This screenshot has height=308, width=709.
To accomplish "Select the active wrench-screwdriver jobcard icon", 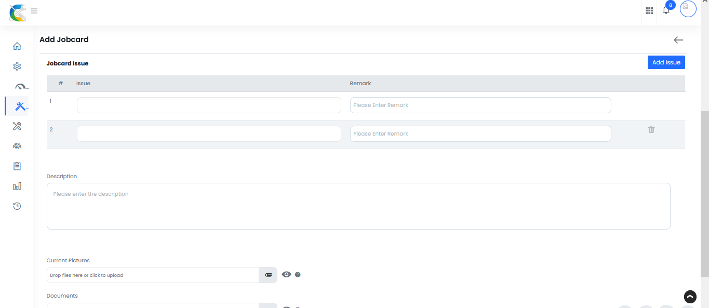I will pyautogui.click(x=21, y=106).
